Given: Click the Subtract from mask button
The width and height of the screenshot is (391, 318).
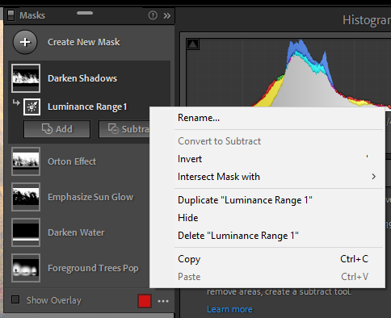Looking at the screenshot, I should pos(124,129).
